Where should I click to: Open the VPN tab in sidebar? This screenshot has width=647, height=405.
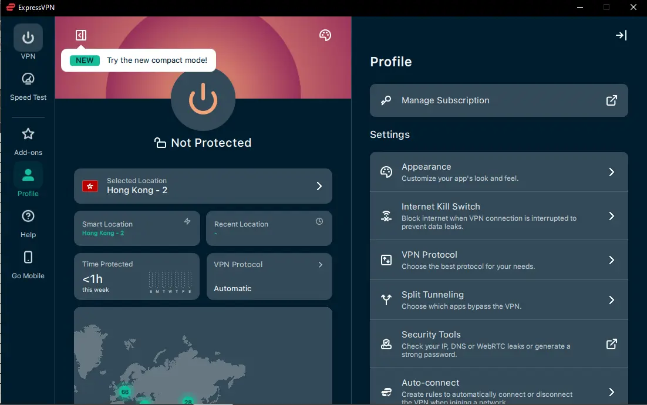pyautogui.click(x=28, y=42)
